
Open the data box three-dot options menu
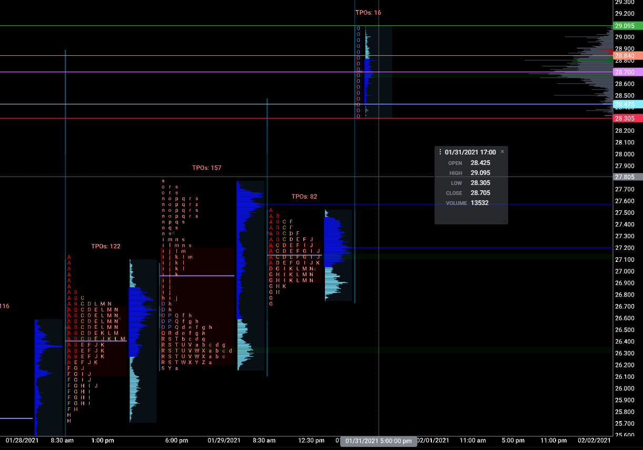pos(440,152)
